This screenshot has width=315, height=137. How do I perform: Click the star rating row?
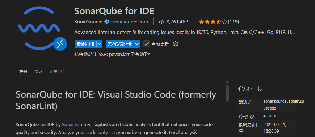tap(213, 22)
